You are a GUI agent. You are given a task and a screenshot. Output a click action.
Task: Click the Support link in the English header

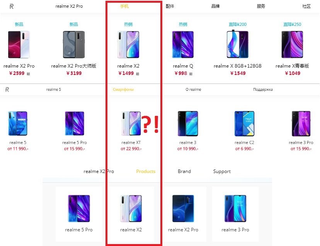[222, 171]
